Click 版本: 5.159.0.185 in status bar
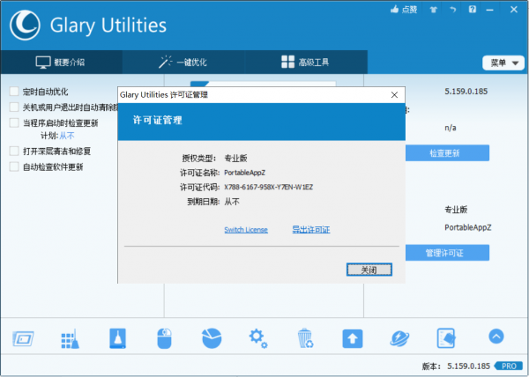 tap(456, 366)
